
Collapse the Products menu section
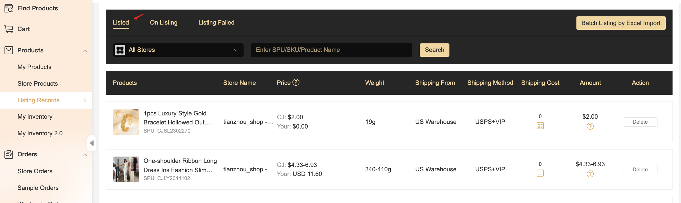point(85,51)
